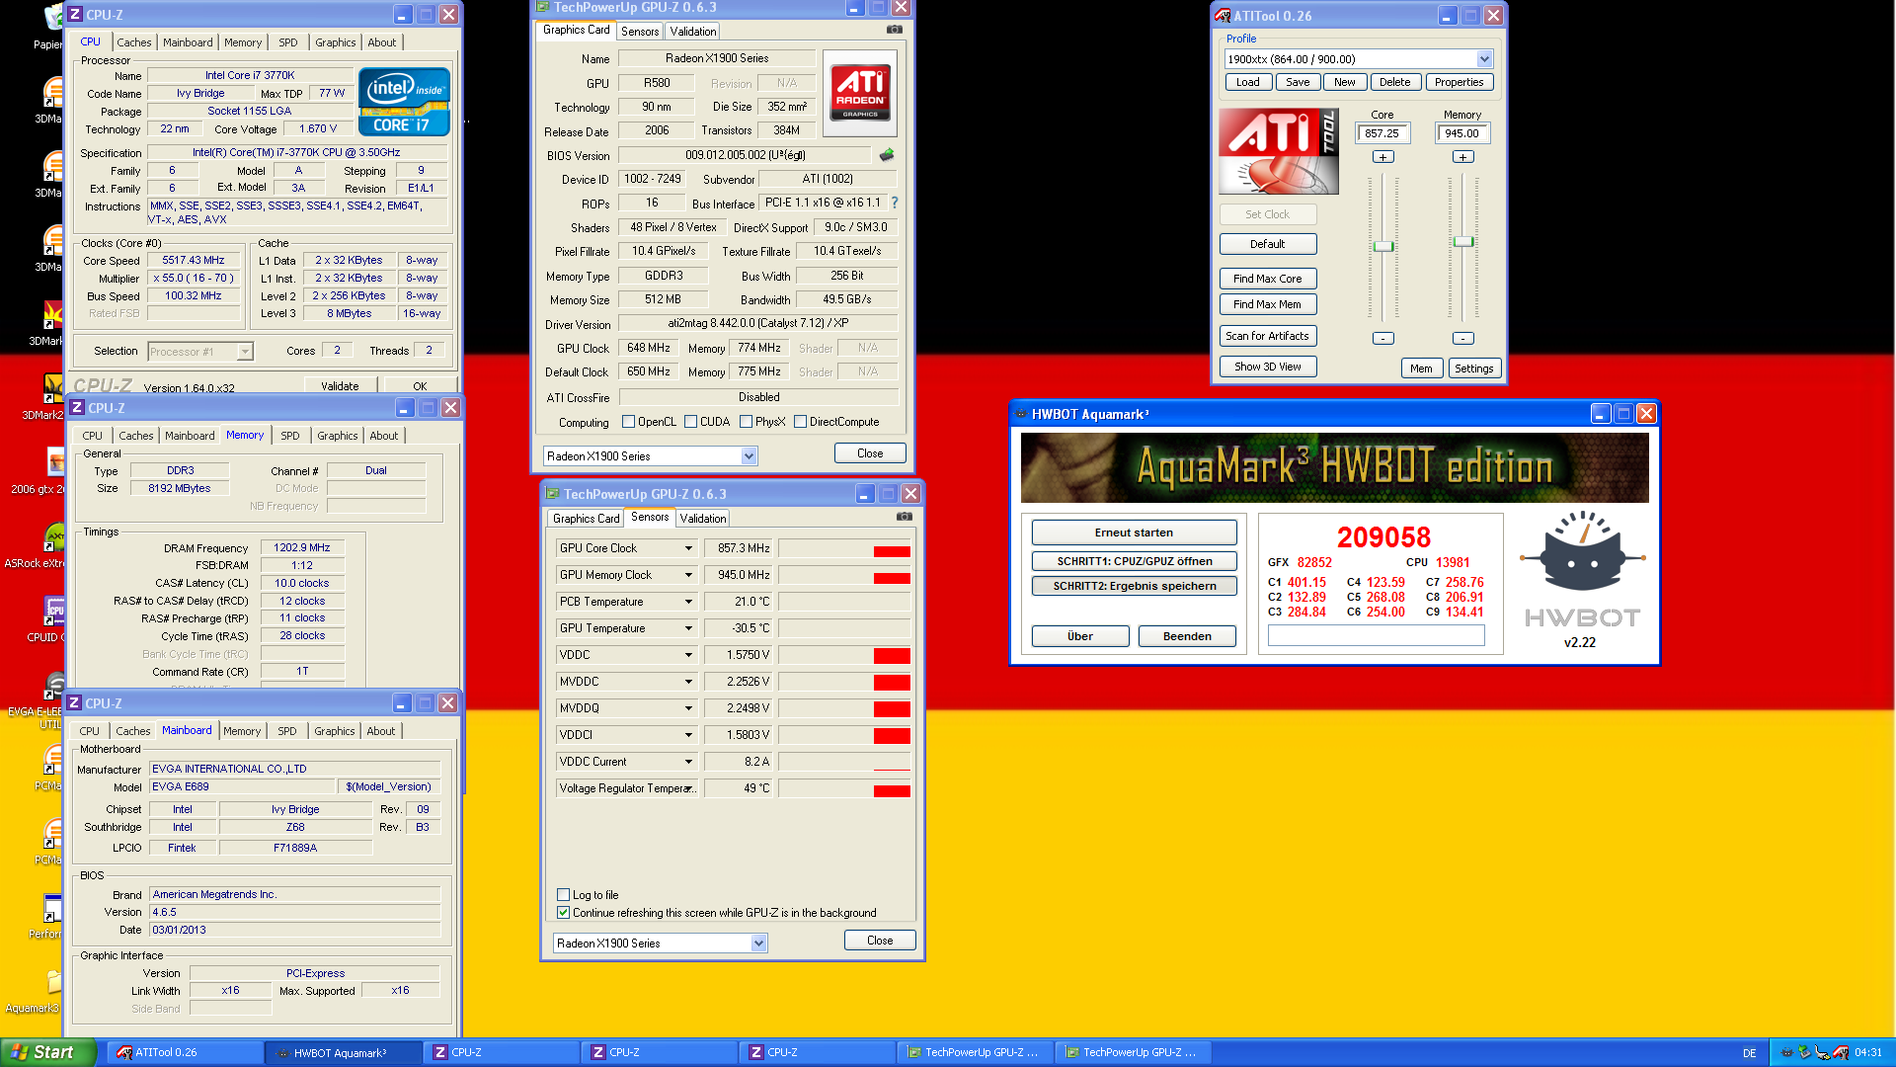This screenshot has height=1067, width=1896.
Task: Open the Windows Start button
Action: [x=48, y=1052]
